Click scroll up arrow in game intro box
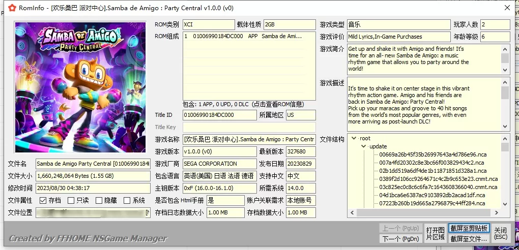The height and width of the screenshot is (250, 519). 505,48
